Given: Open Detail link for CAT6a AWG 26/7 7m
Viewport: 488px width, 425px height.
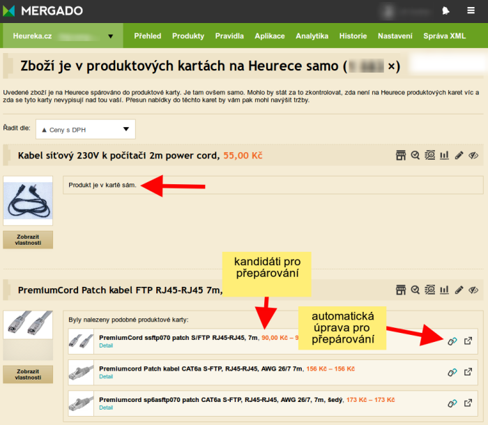Looking at the screenshot, I should coord(106,376).
